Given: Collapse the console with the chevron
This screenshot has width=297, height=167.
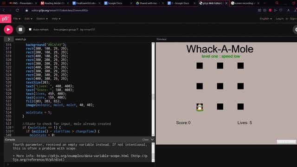Looking at the screenshot, I should click(x=152, y=140).
